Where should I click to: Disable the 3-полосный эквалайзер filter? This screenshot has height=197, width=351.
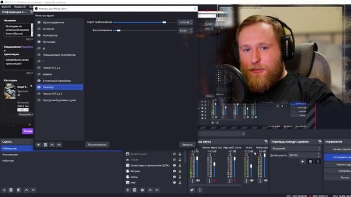[39, 80]
